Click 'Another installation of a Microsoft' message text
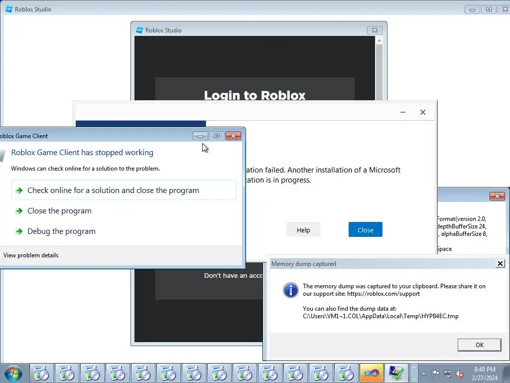 (x=344, y=170)
